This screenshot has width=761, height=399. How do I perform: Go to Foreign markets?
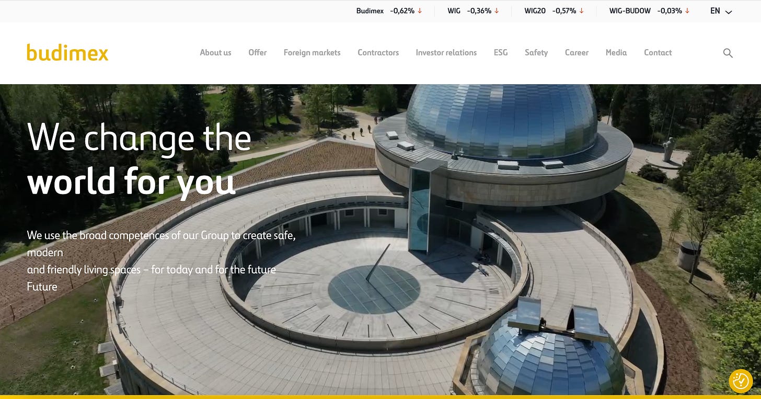(312, 52)
